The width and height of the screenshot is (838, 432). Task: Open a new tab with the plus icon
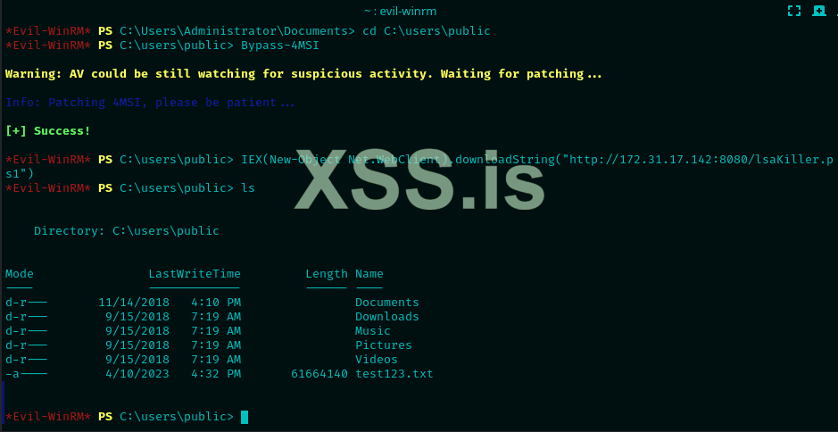point(818,11)
